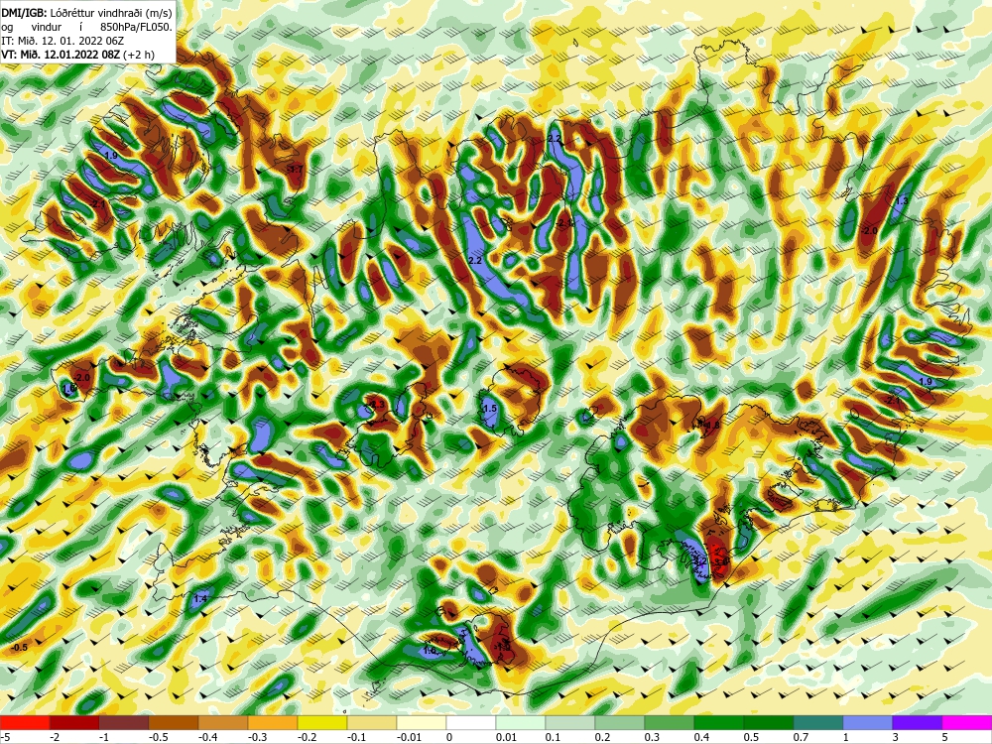Select the maroon legend swatch starting at -1
This screenshot has height=744, width=992.
click(x=124, y=723)
